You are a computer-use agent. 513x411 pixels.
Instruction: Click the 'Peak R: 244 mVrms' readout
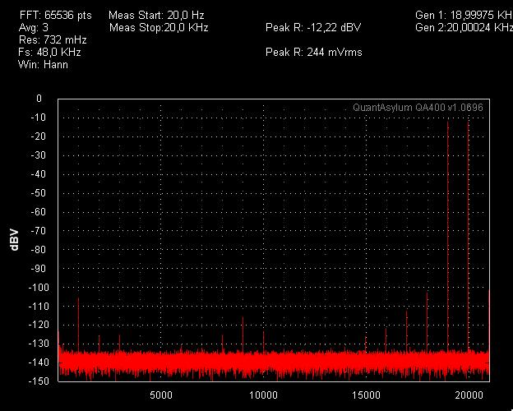pos(314,53)
